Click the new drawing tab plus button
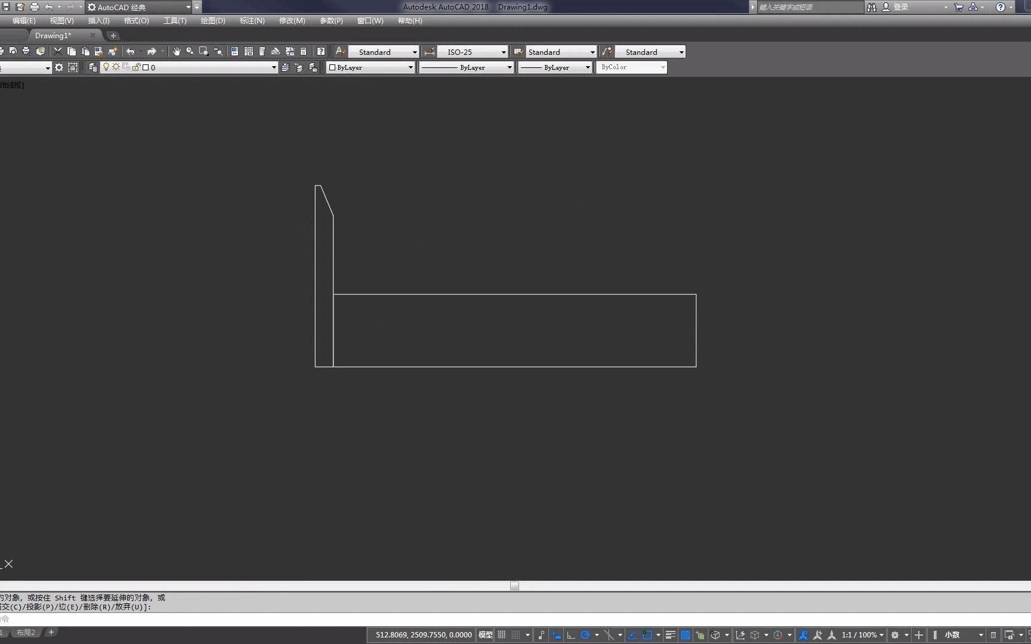This screenshot has width=1031, height=644. [113, 36]
